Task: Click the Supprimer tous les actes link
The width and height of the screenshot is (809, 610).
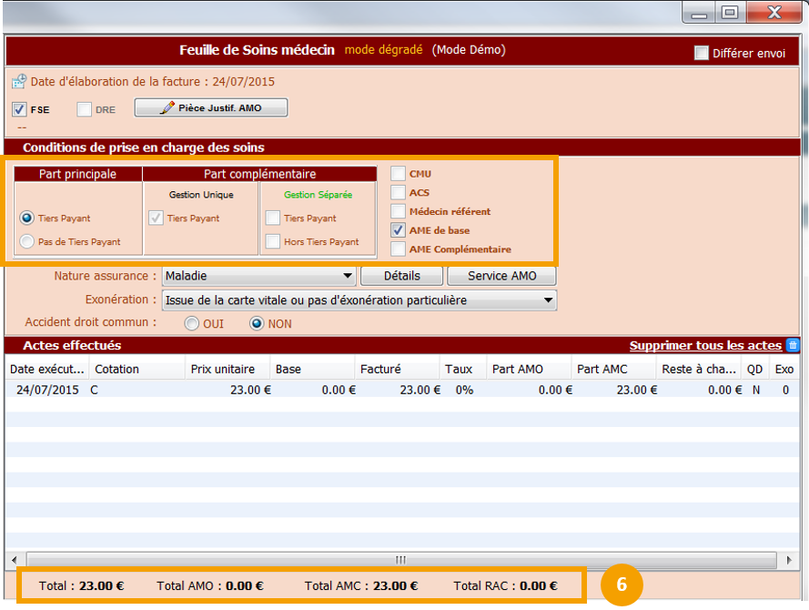Action: (704, 345)
